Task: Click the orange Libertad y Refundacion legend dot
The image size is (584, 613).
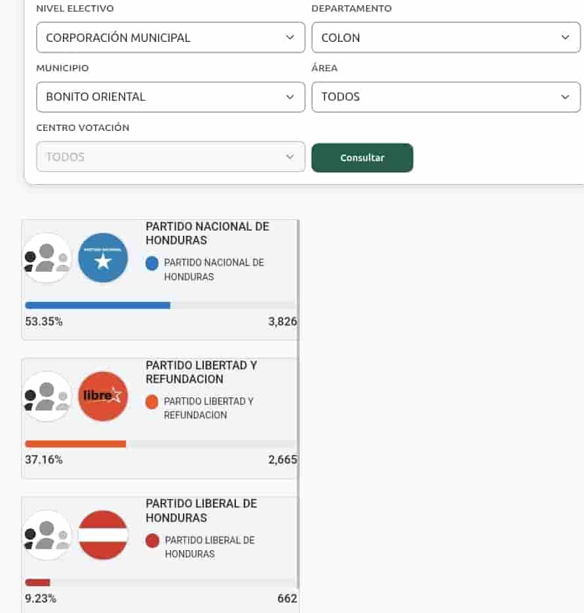Action: [x=152, y=401]
